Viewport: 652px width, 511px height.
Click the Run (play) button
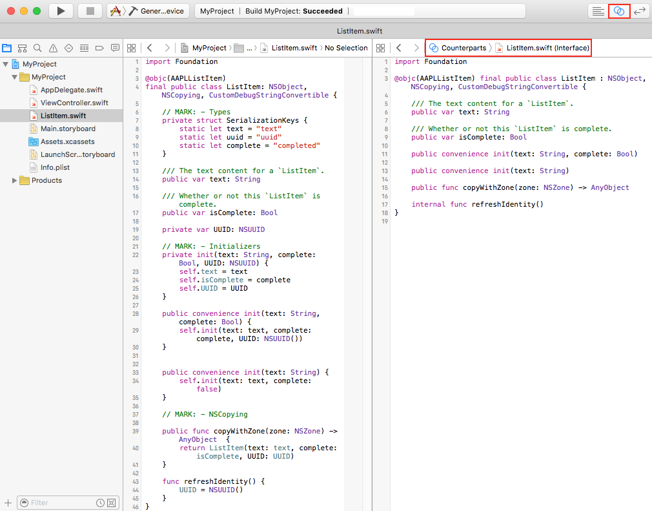click(x=61, y=11)
